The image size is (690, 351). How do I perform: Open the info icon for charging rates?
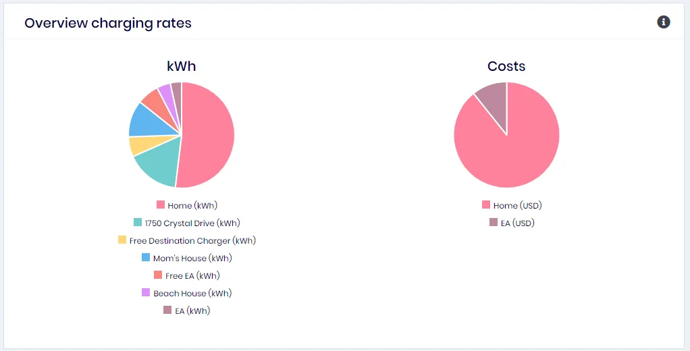(664, 22)
